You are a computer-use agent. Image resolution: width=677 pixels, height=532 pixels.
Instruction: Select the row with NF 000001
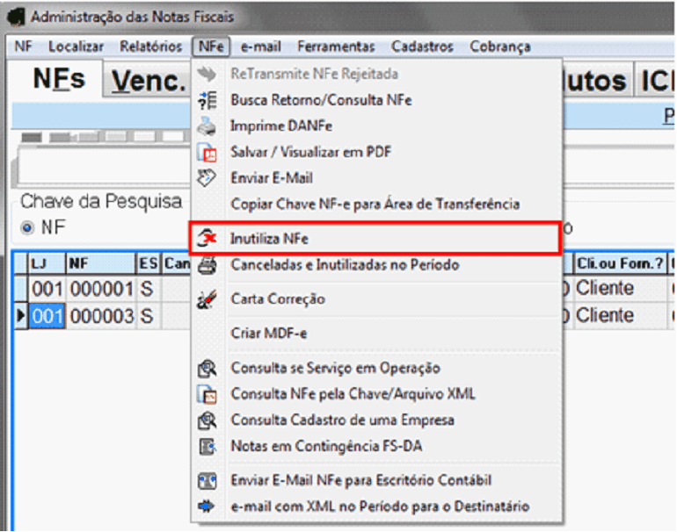[100, 289]
